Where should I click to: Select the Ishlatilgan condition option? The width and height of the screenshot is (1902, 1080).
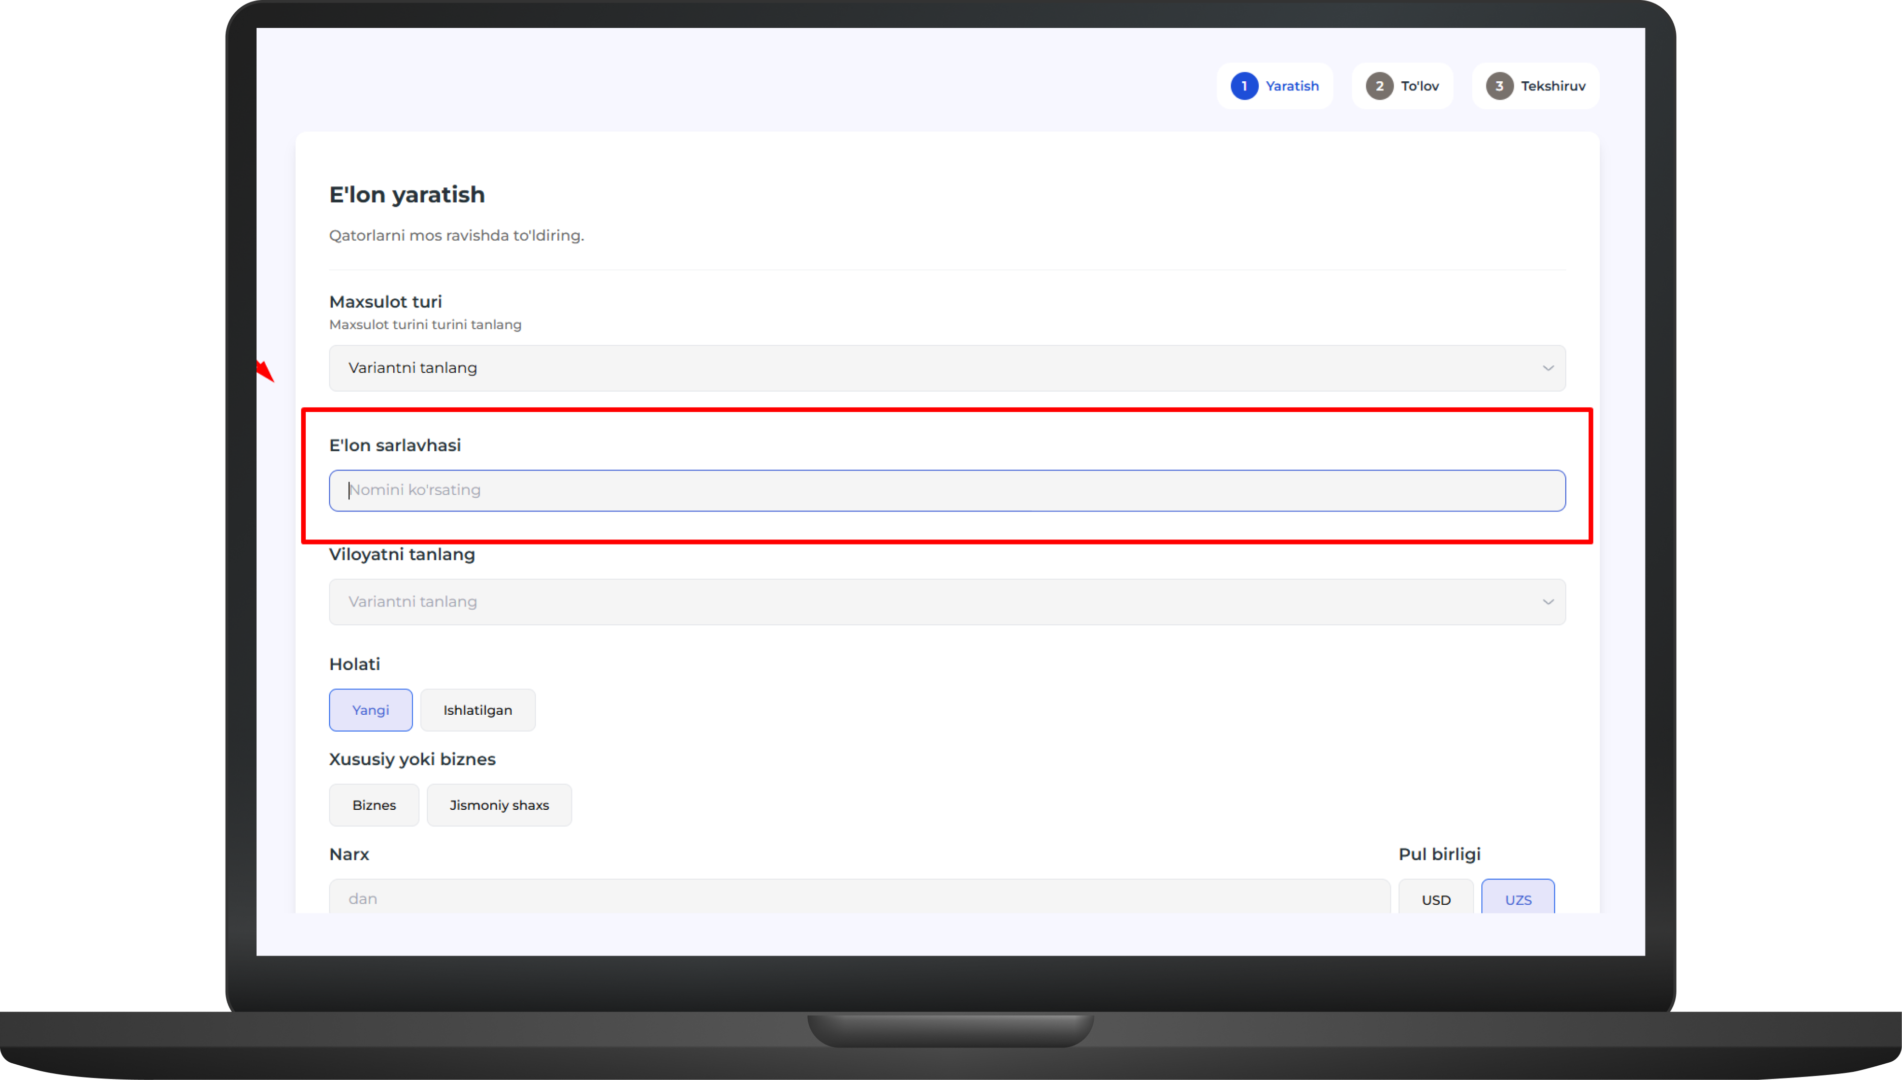point(477,710)
